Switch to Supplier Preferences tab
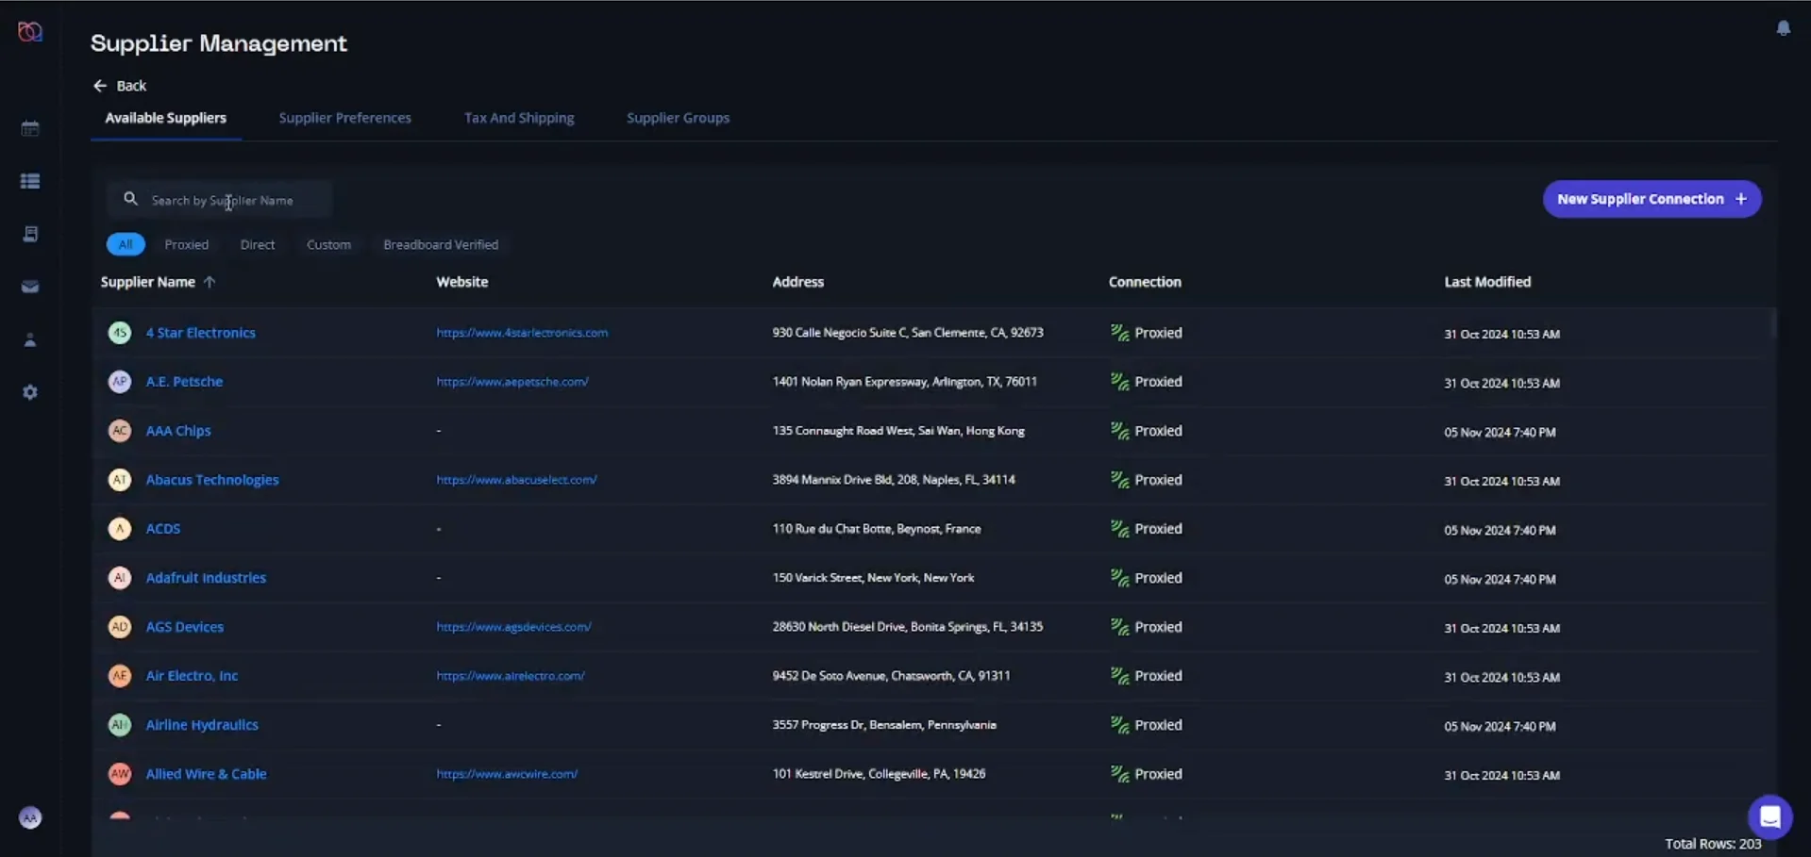This screenshot has width=1811, height=857. tap(345, 118)
